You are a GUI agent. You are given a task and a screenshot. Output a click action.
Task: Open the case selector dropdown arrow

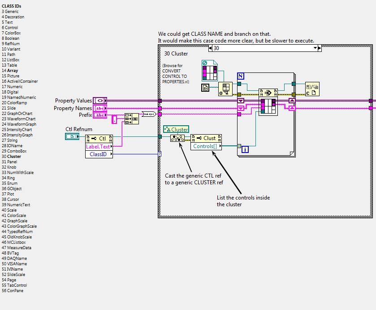pos(315,48)
